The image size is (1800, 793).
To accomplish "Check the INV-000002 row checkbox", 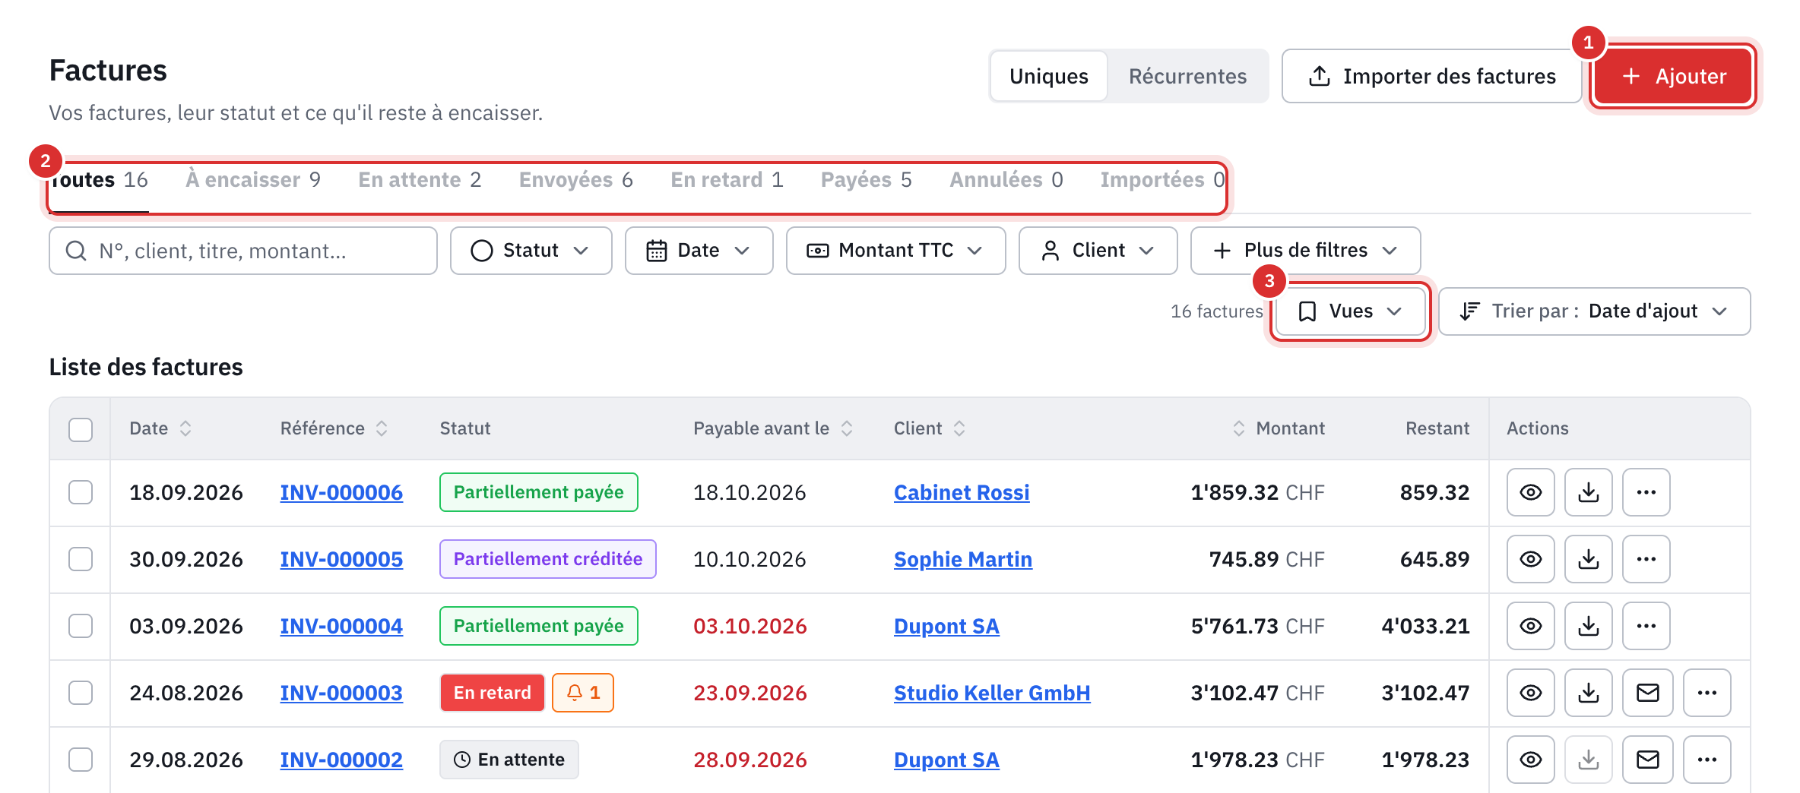I will (x=81, y=760).
